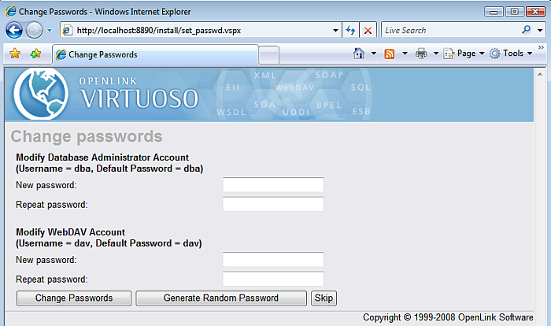
Task: Click the Print icon
Action: 421,54
